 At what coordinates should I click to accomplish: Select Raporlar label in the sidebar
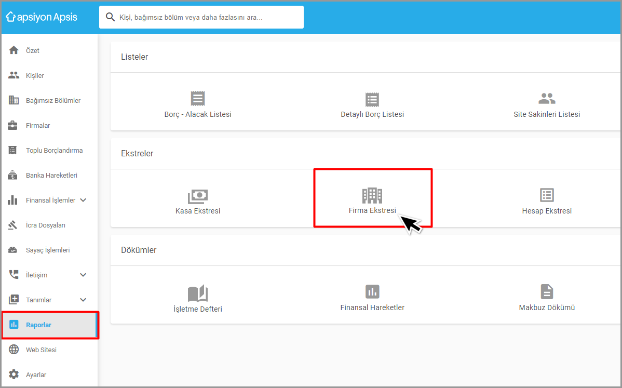coord(38,325)
